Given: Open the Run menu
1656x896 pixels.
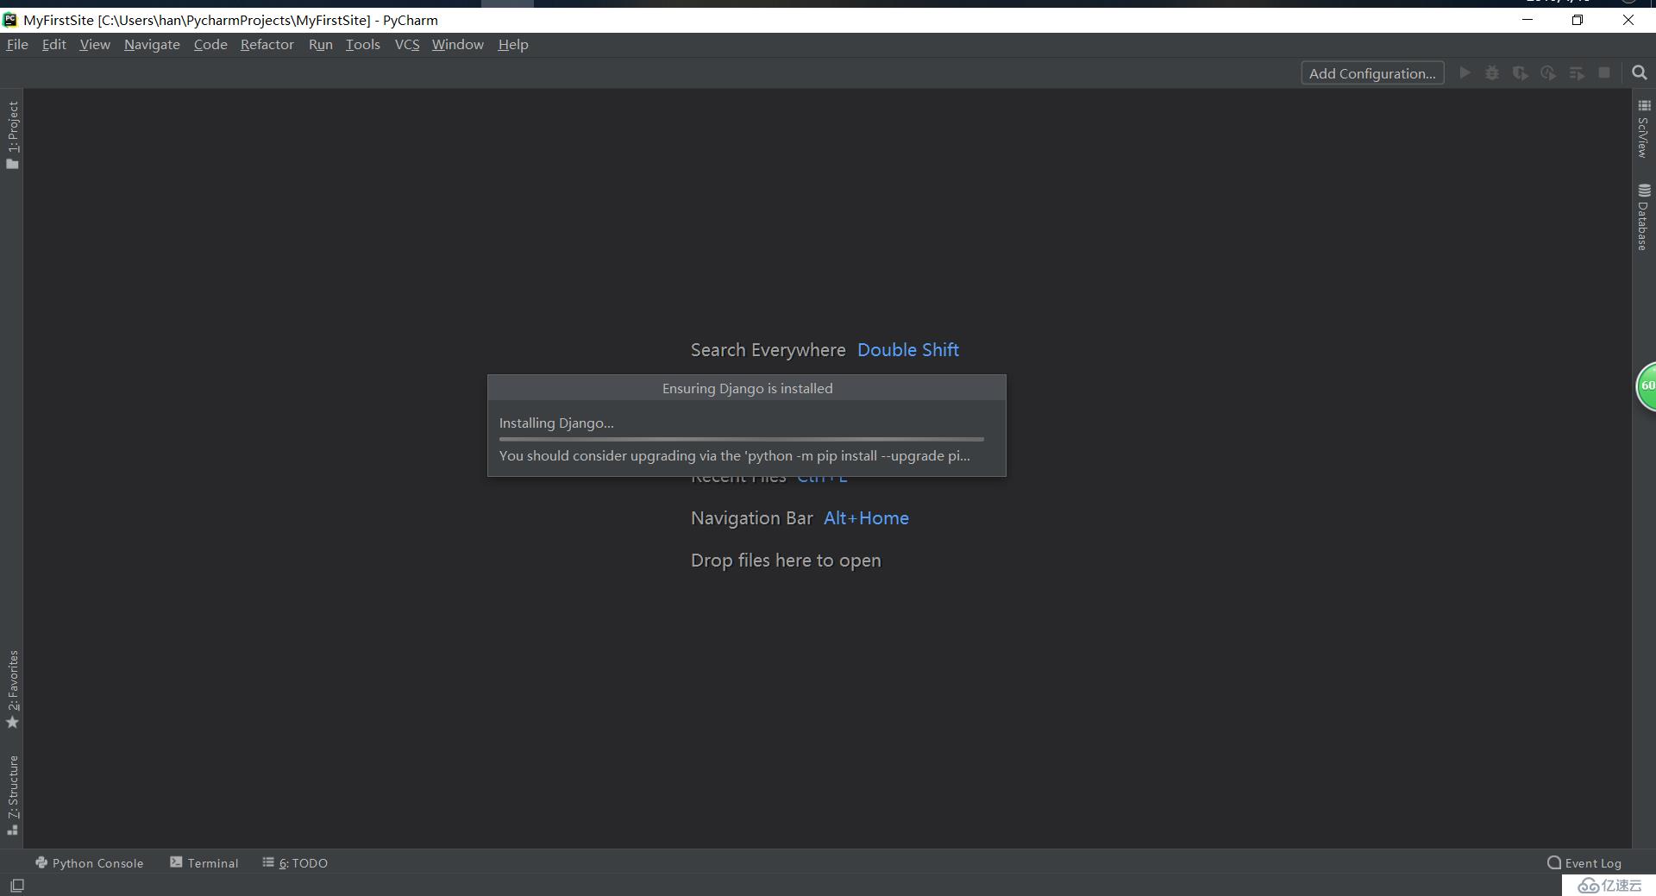Looking at the screenshot, I should coord(320,45).
